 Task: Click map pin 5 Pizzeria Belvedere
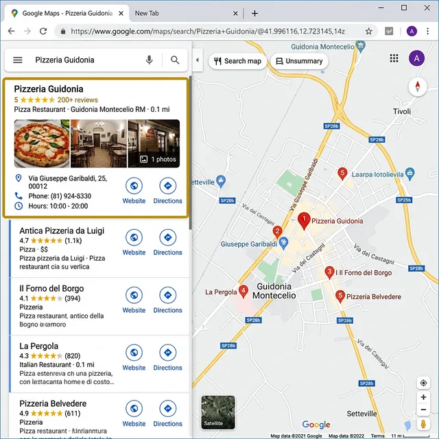[340, 296]
